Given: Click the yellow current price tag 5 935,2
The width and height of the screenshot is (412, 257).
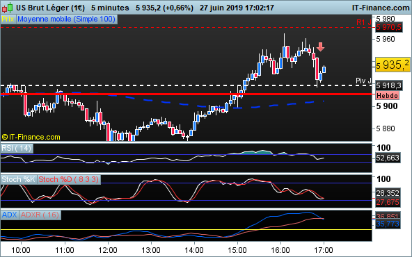Looking at the screenshot, I should pos(393,65).
